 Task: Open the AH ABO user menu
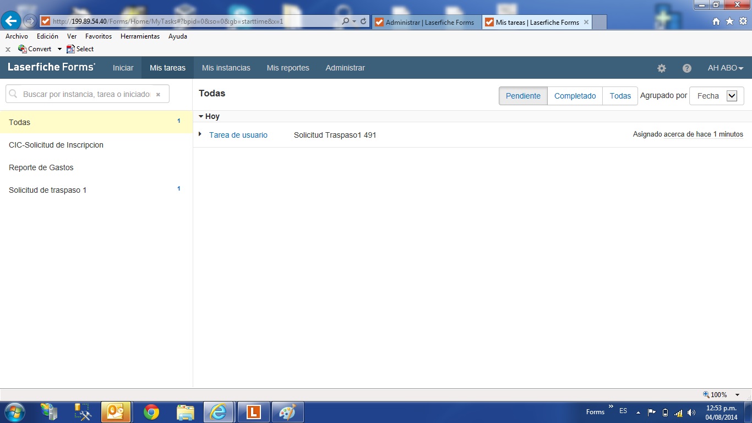(x=726, y=68)
